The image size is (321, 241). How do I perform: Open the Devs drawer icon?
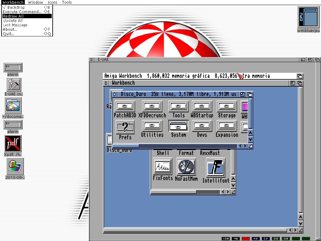point(202,126)
